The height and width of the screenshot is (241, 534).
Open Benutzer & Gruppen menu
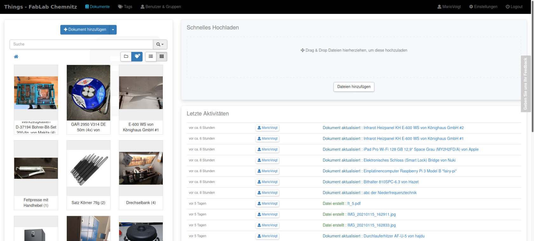(161, 7)
